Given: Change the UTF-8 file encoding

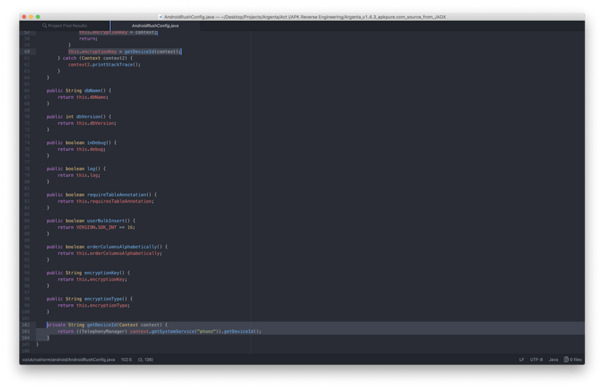Looking at the screenshot, I should [536, 359].
